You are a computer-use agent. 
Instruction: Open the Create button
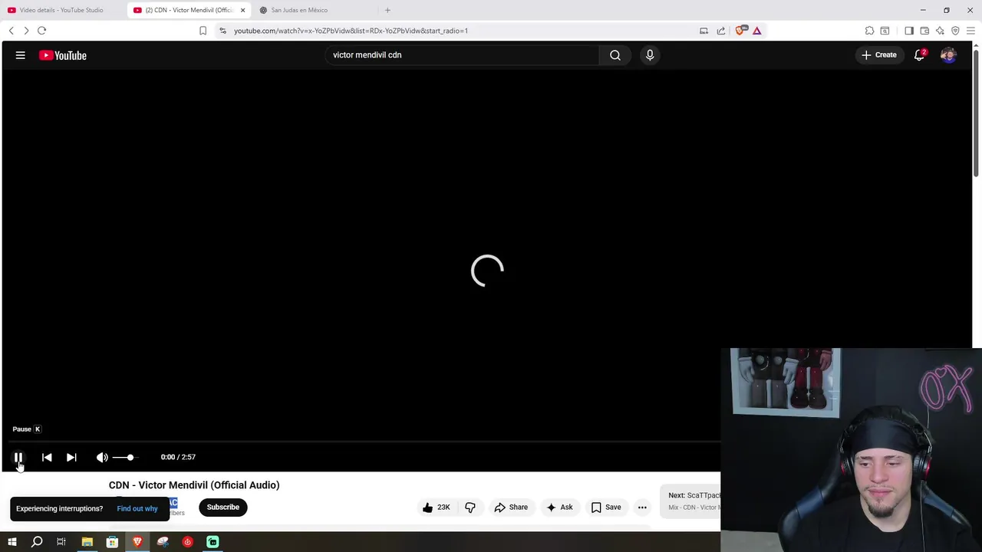click(x=879, y=55)
